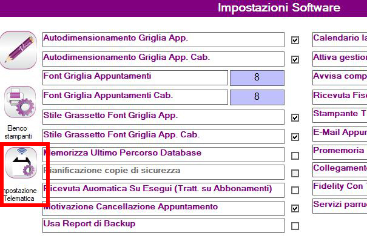Uncheck Stile Grassetto Font Griglia App. Cab.
Image resolution: width=367 pixels, height=236 pixels.
coord(295,137)
